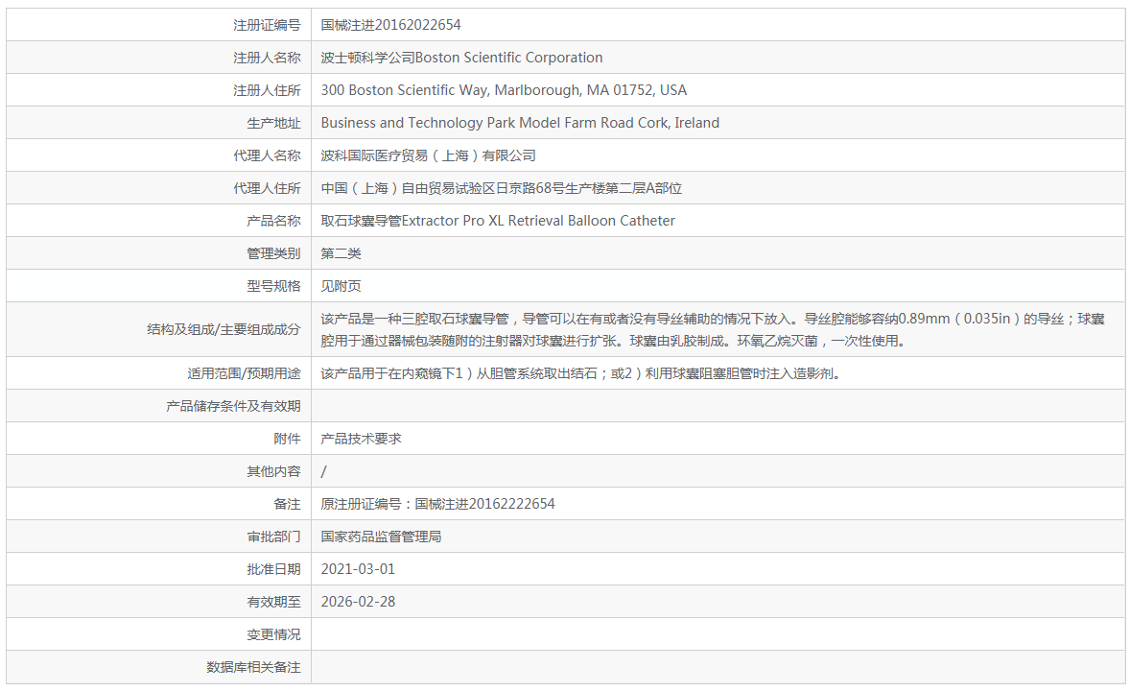Click the 管理类别 label

pyautogui.click(x=273, y=253)
